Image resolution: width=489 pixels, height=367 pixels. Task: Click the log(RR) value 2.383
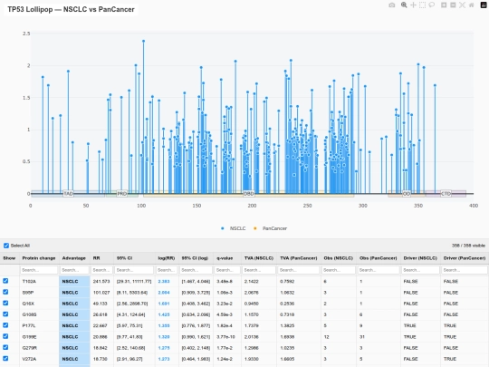point(164,281)
